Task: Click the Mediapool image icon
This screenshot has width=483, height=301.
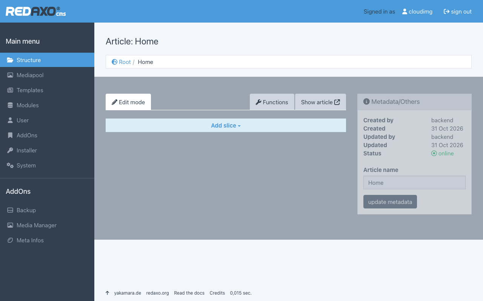Action: pos(10,75)
